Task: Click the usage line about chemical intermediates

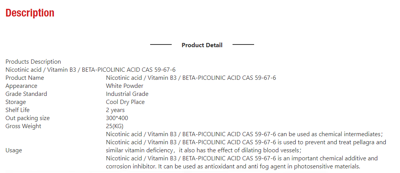Action: coord(244,134)
